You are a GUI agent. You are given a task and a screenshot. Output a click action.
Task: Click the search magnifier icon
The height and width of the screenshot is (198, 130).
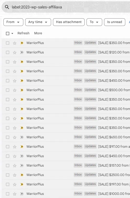click(7, 7)
